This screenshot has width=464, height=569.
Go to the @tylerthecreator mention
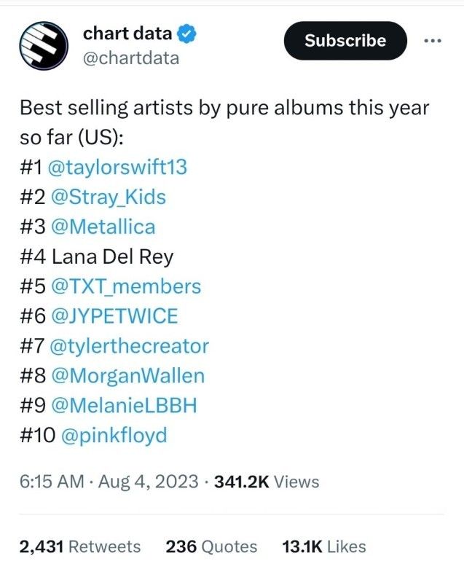128,346
